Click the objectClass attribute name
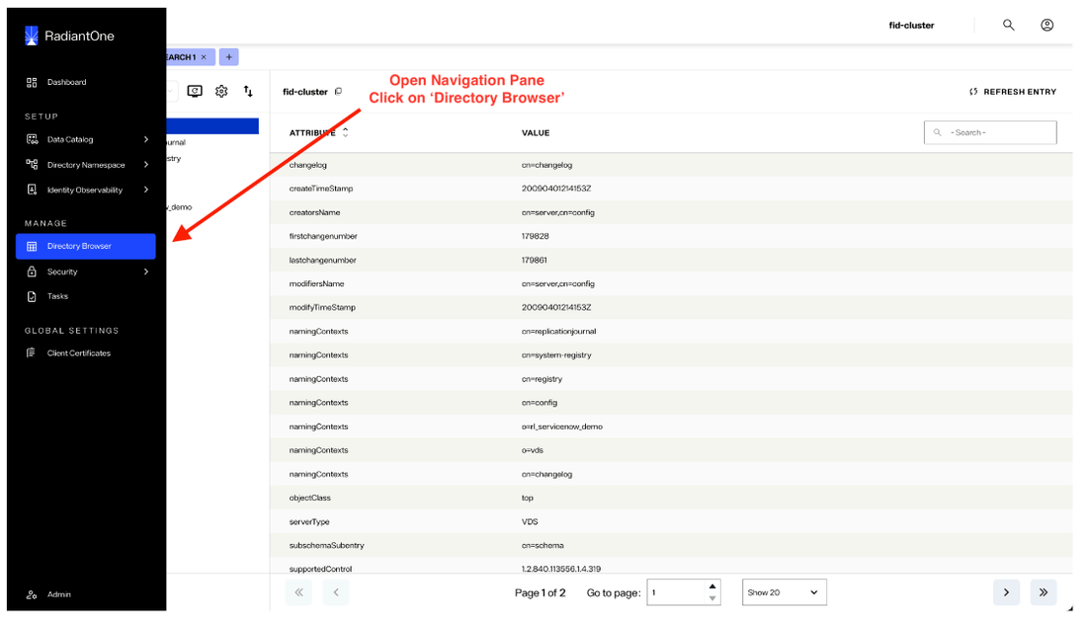1087x622 pixels. (x=310, y=498)
